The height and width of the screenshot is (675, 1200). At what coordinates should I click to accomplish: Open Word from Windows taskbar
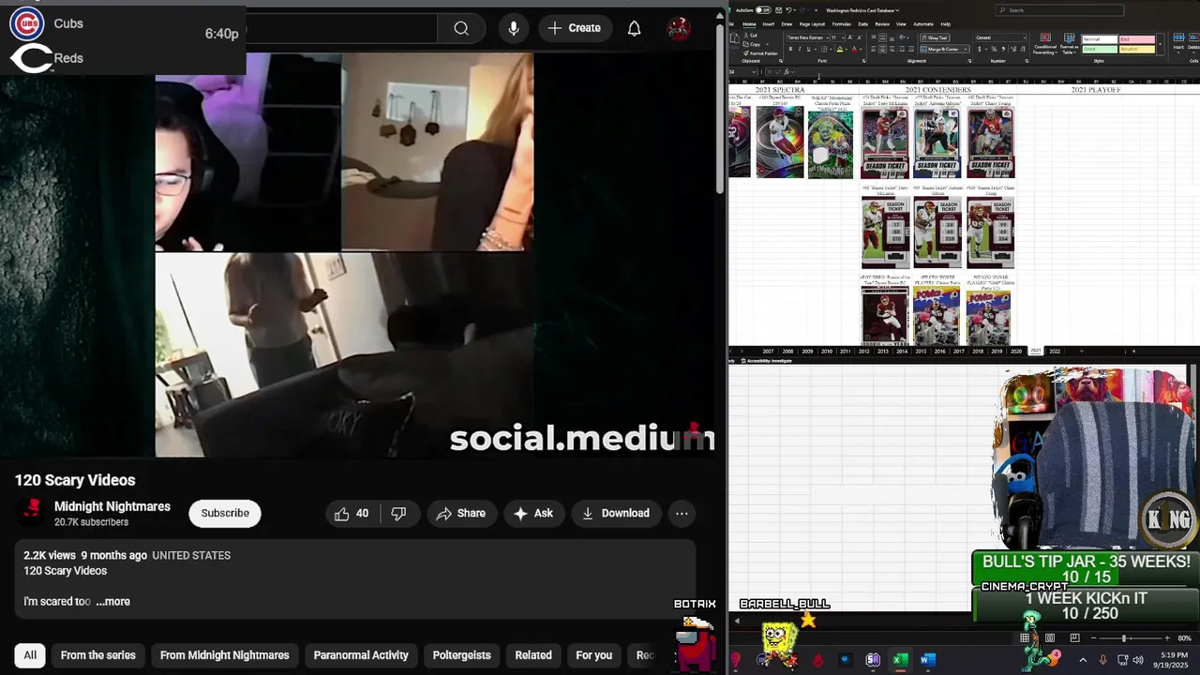927,660
